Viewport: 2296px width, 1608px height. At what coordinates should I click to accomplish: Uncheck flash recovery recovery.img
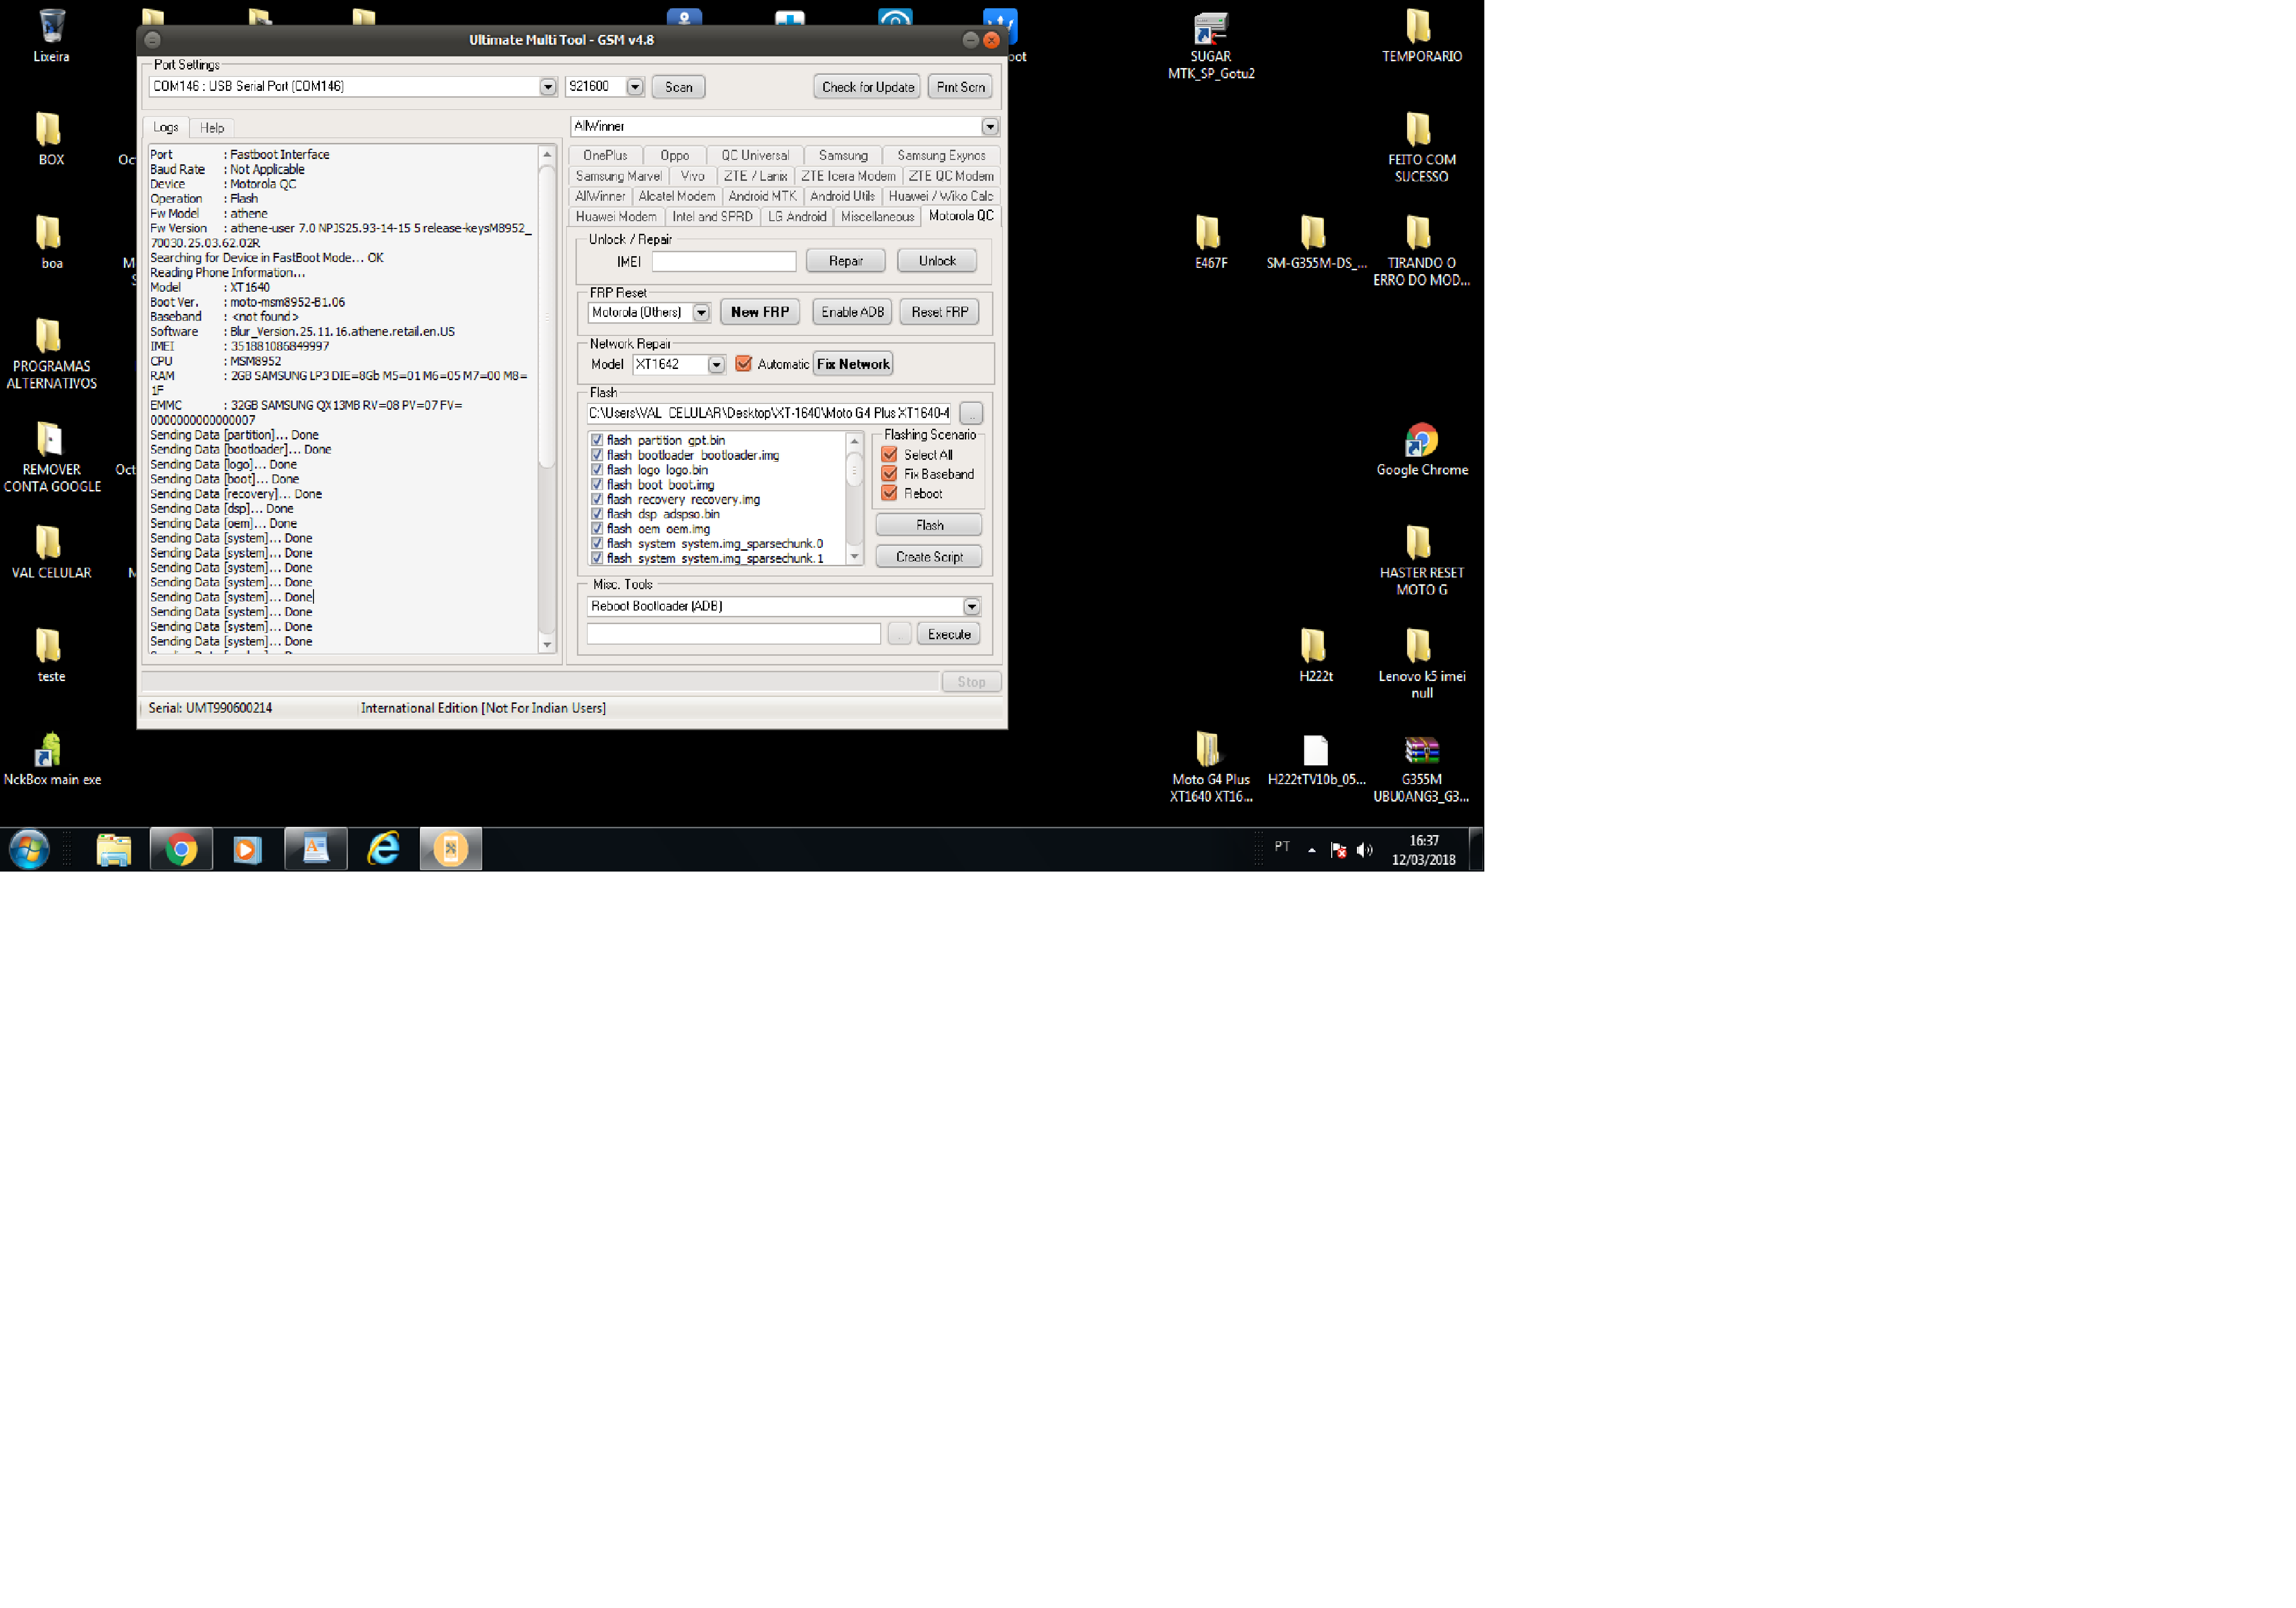click(x=597, y=499)
